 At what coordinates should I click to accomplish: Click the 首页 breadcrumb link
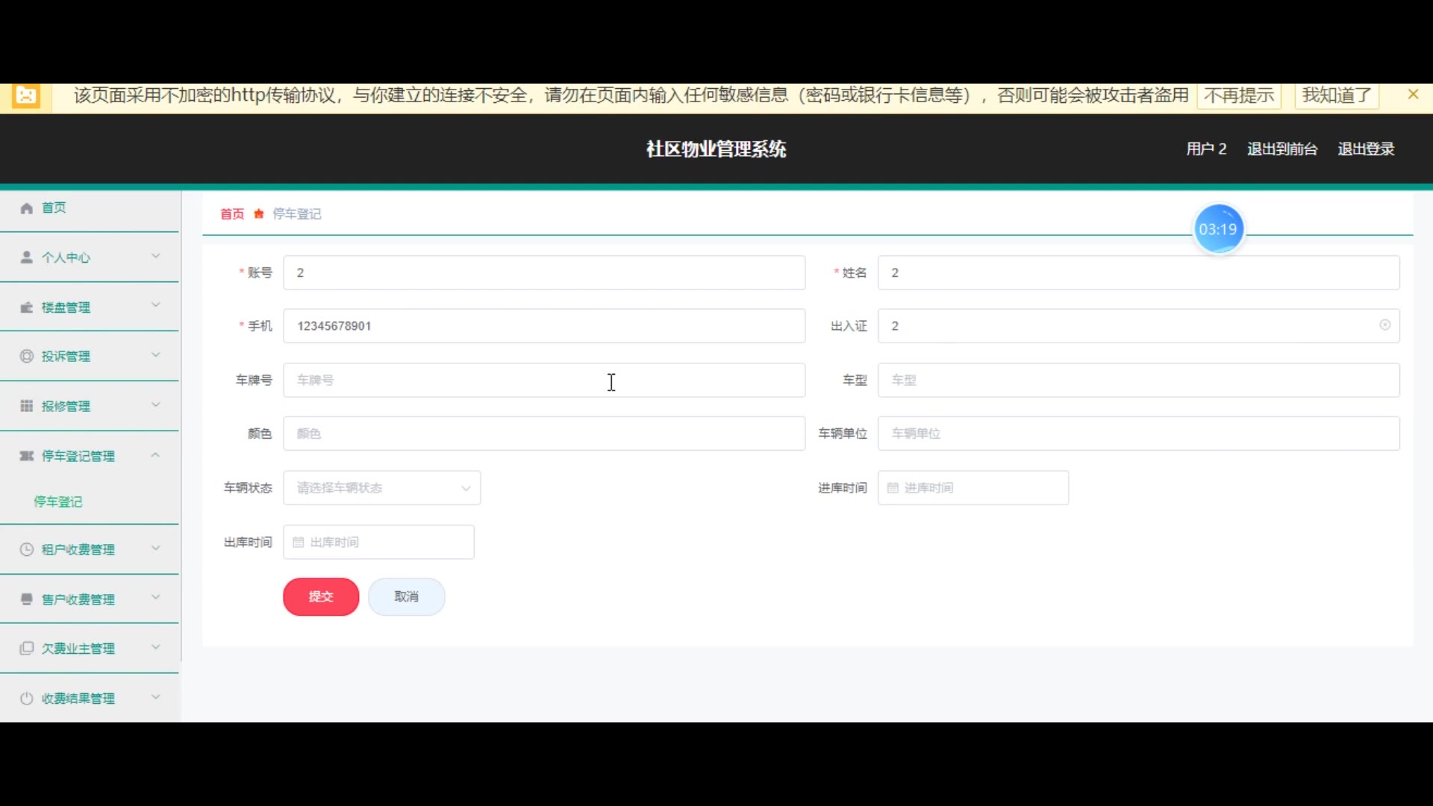click(232, 214)
